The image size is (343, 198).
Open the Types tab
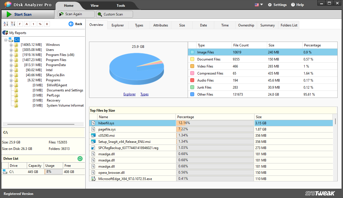139,25
